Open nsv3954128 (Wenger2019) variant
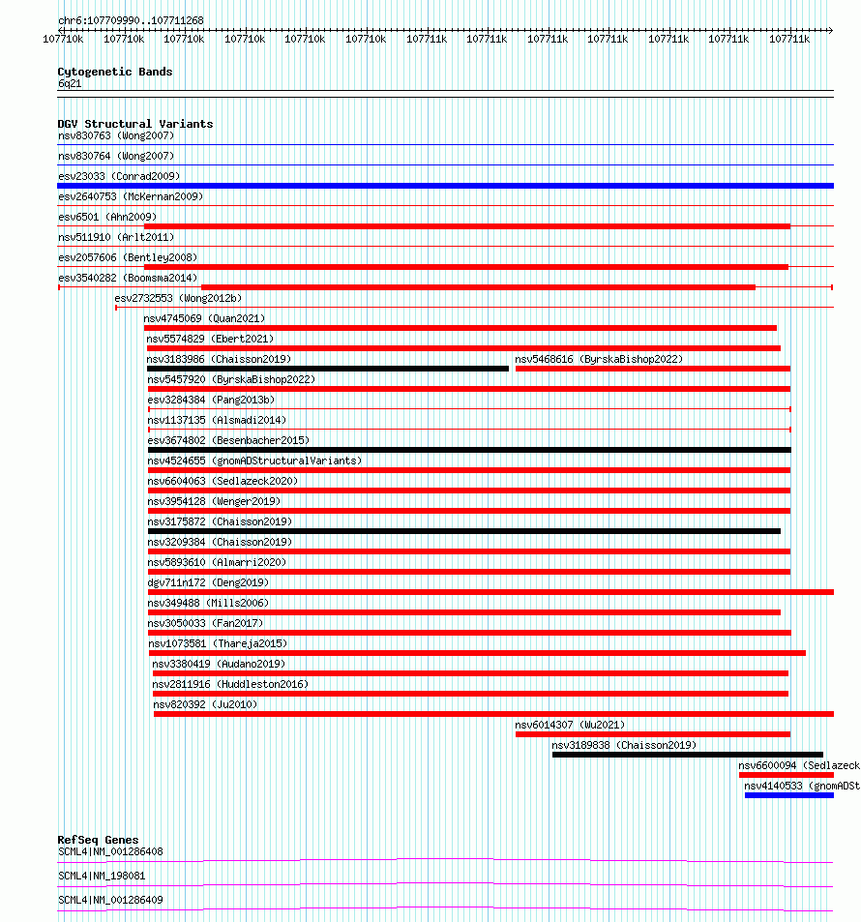This screenshot has width=861, height=922. (x=214, y=501)
